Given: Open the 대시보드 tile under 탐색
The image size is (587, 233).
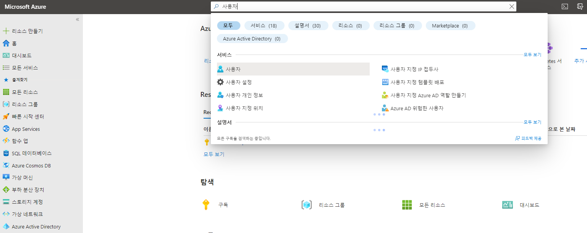Looking at the screenshot, I should 521,205.
